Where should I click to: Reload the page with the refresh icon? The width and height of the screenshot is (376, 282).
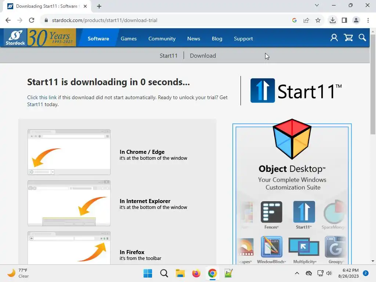32,21
